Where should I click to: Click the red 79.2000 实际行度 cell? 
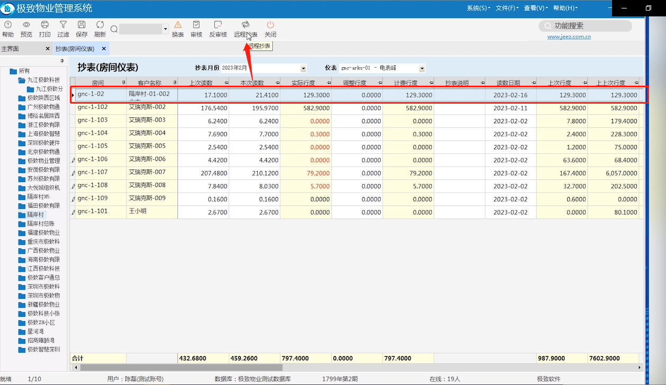tap(306, 173)
